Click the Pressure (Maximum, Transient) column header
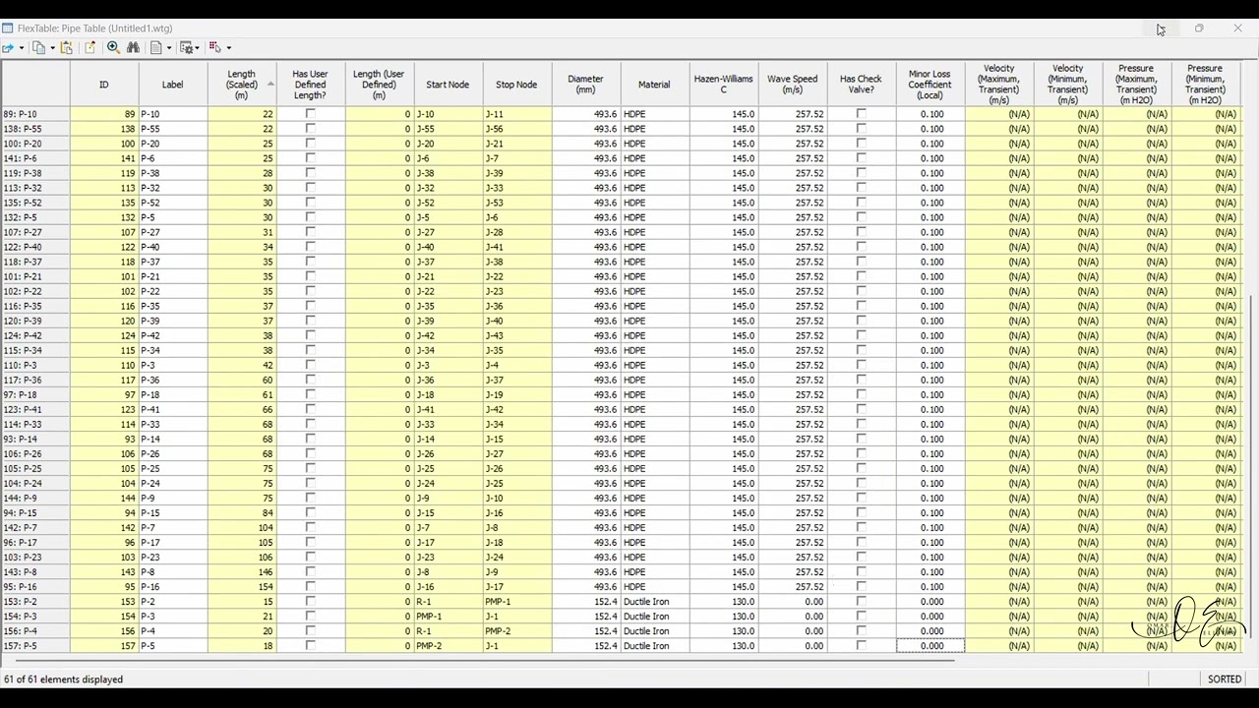The height and width of the screenshot is (708, 1259). [x=1137, y=85]
